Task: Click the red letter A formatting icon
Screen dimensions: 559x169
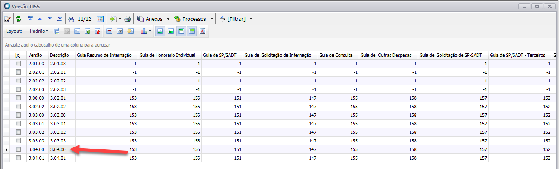Action: (203, 31)
